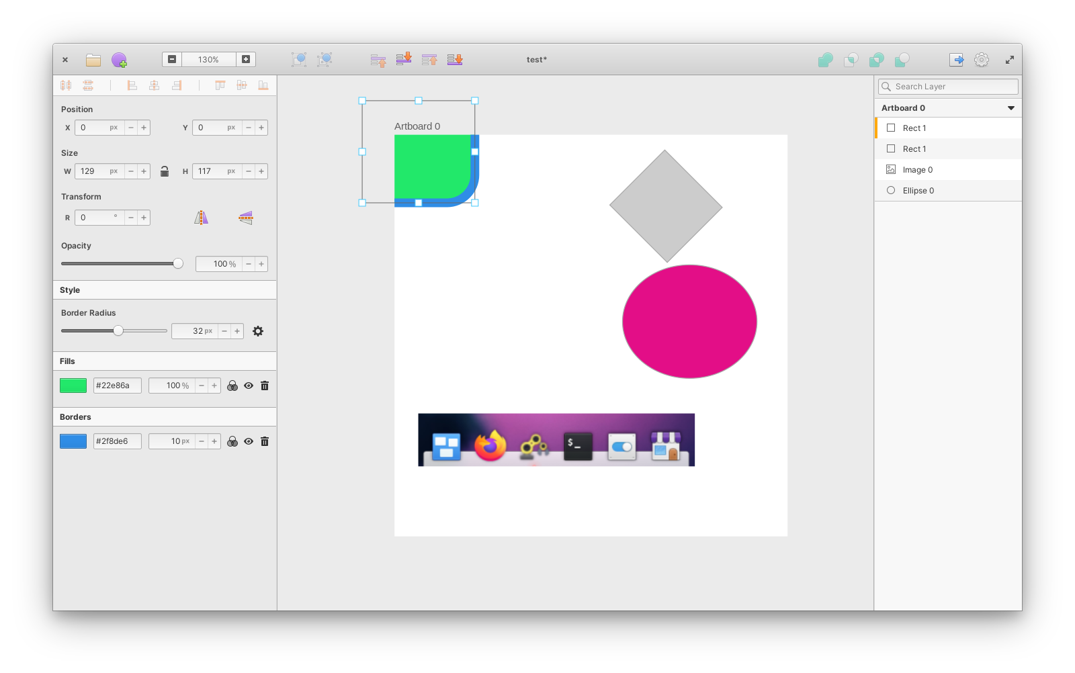Click the Opacity slider handle
Screen dimensions: 1075x673
pos(178,264)
